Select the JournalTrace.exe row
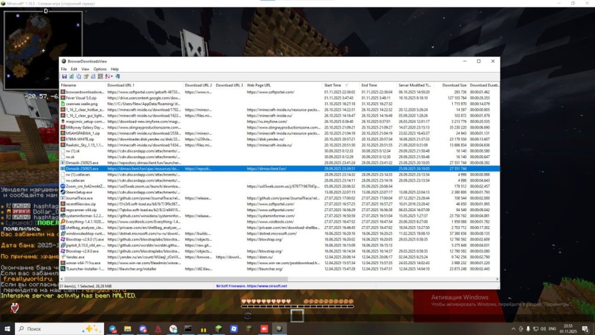 tap(280, 198)
